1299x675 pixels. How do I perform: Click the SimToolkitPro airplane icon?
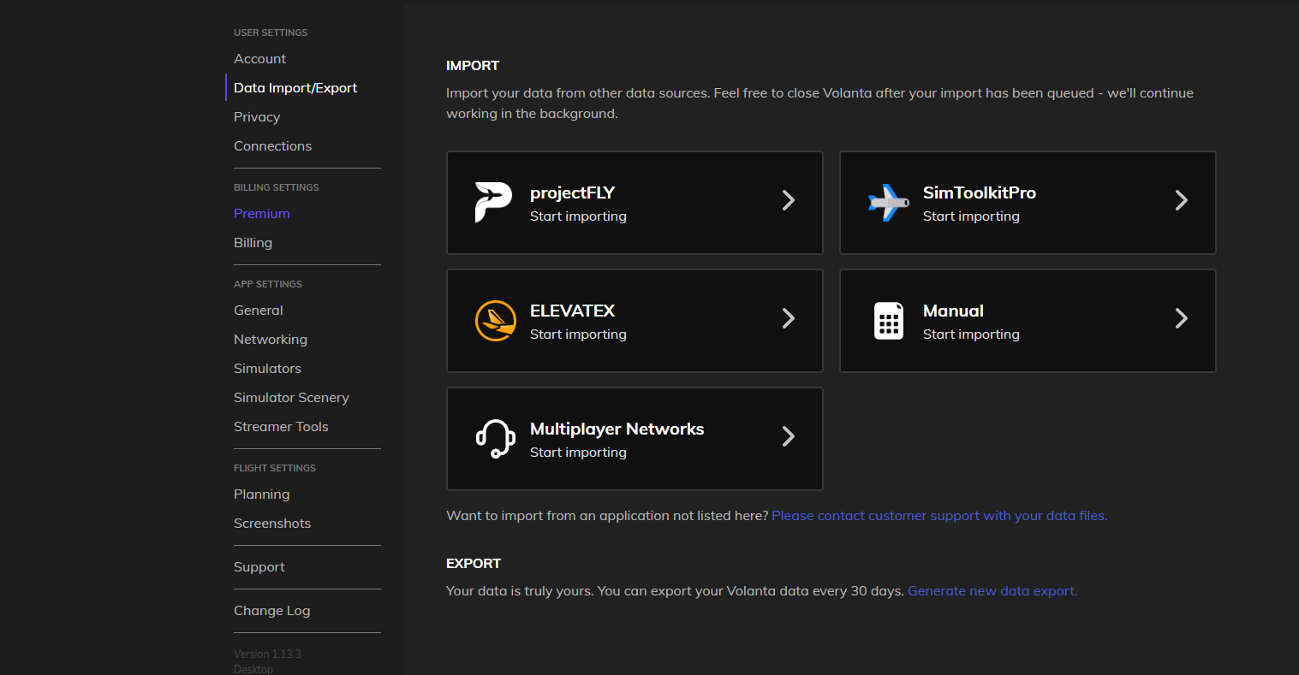click(888, 203)
